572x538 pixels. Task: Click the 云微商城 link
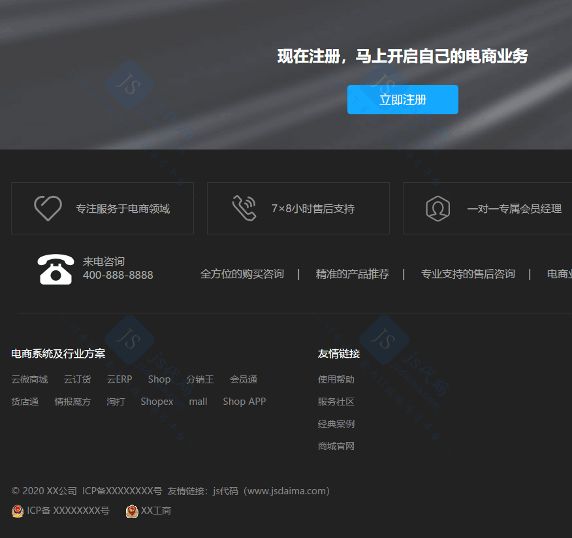tap(29, 379)
